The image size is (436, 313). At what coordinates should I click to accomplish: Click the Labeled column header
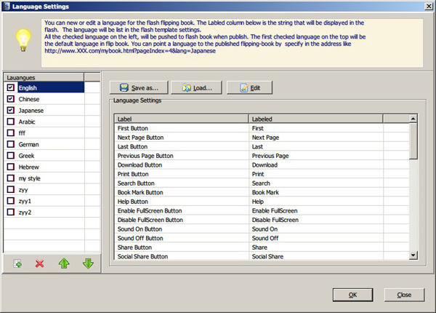coord(316,119)
